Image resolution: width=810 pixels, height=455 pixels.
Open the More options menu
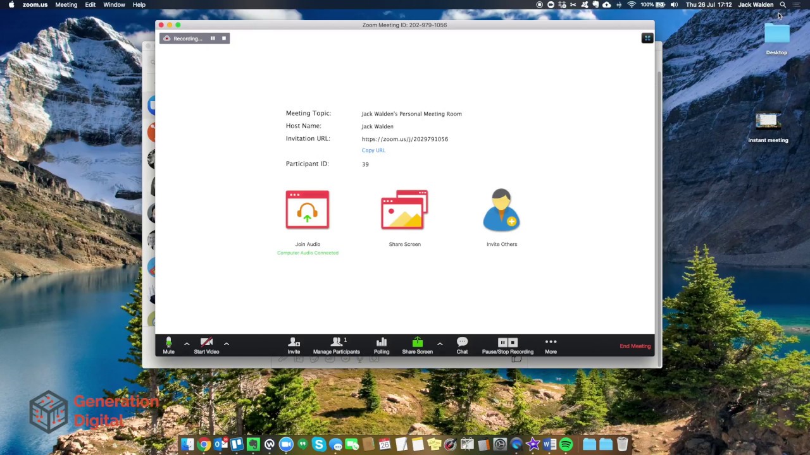pos(551,346)
